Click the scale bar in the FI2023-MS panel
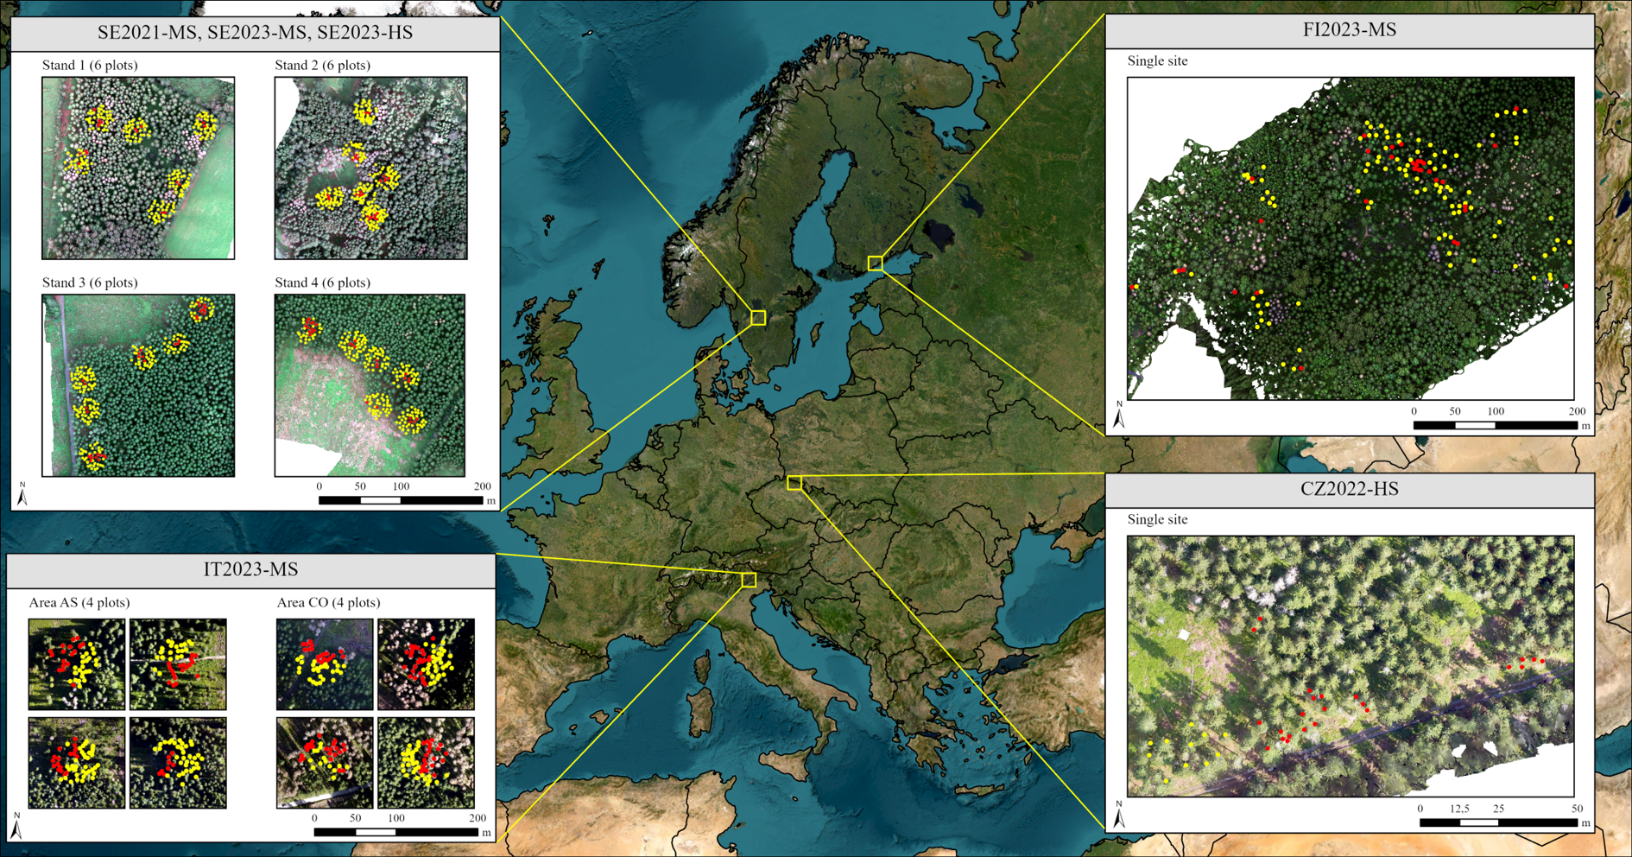 1496,425
